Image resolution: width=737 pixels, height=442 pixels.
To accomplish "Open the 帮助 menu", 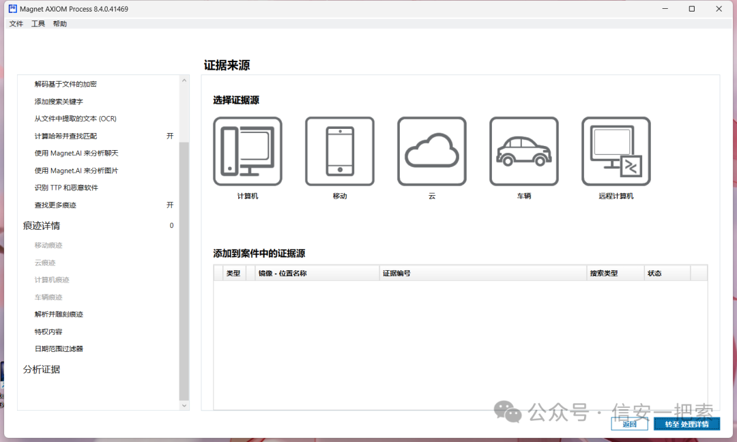I will (59, 23).
